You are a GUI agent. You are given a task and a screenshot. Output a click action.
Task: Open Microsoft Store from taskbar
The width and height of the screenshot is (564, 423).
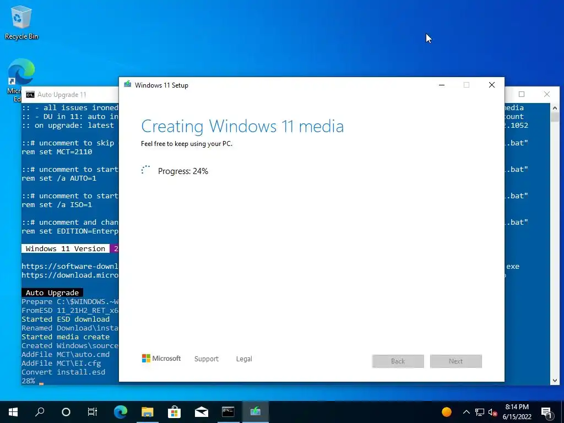pos(175,412)
